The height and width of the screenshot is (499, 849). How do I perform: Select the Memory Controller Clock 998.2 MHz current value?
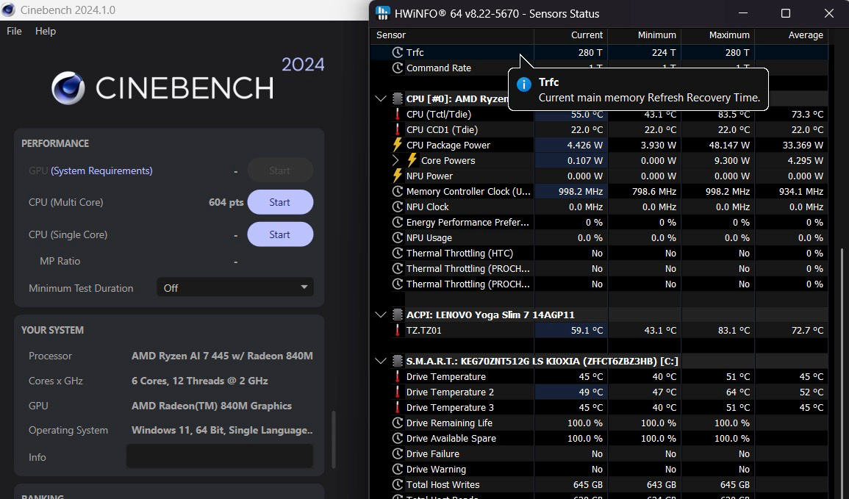pyautogui.click(x=581, y=192)
